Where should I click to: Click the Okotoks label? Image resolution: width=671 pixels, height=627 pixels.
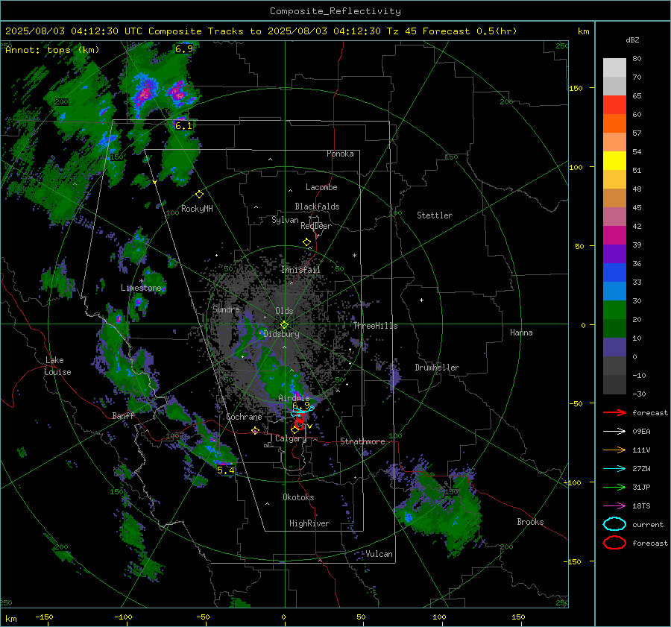tap(298, 497)
